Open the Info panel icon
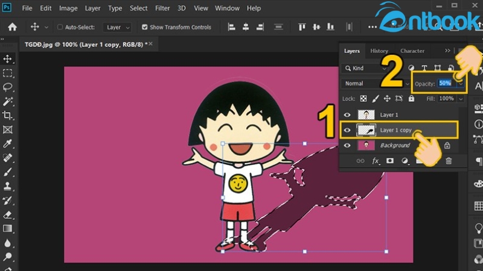Viewport: 483px width, 271px height. pyautogui.click(x=478, y=124)
